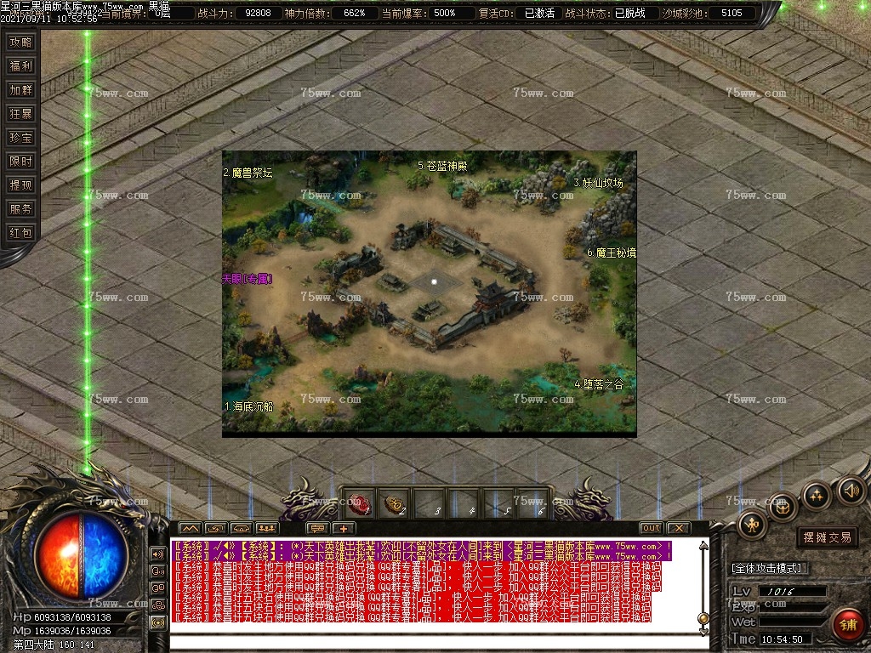
Task: Click the 第四大陆 160:141 coordinates text
Action: pos(54,644)
